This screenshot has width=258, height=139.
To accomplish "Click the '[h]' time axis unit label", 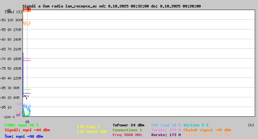I will coord(251,125).
